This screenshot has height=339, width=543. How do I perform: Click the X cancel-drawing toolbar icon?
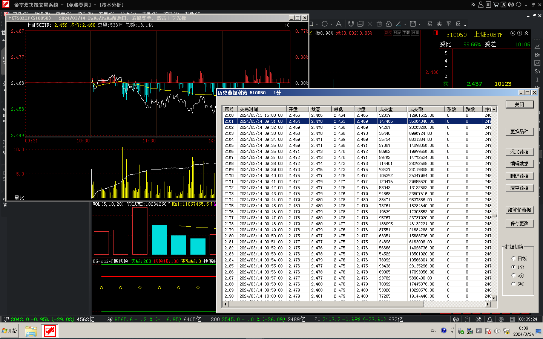click(370, 24)
